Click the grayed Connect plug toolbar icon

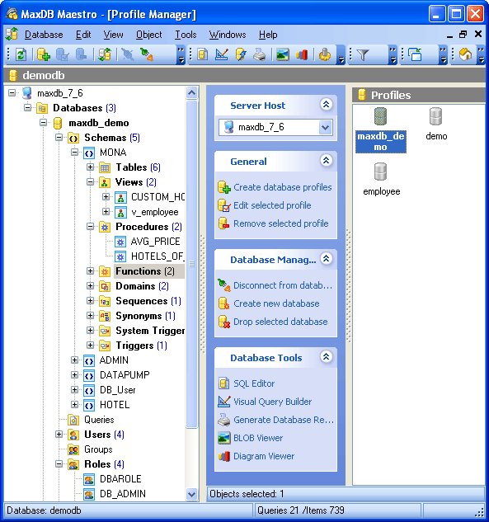127,54
